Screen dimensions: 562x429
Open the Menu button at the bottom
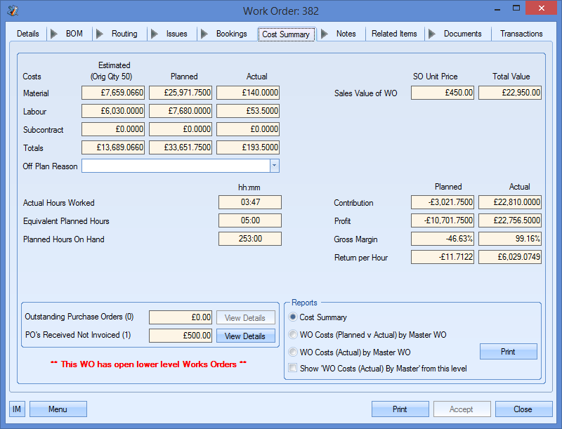point(58,409)
